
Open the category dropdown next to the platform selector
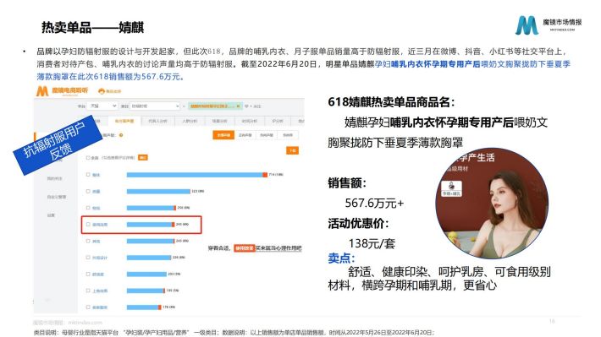[x=155, y=106]
